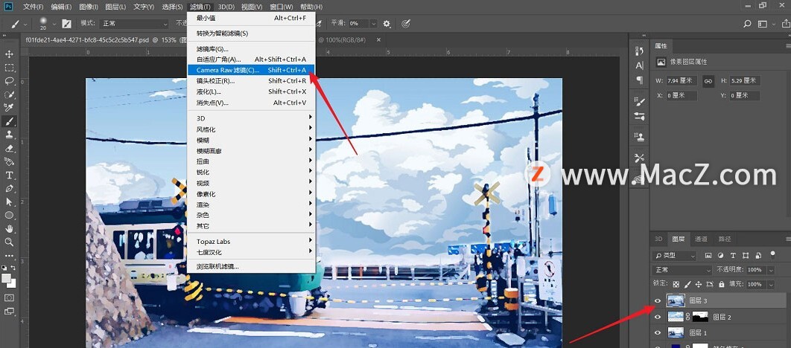The width and height of the screenshot is (791, 348).
Task: Select the Move tool
Action: coord(10,54)
